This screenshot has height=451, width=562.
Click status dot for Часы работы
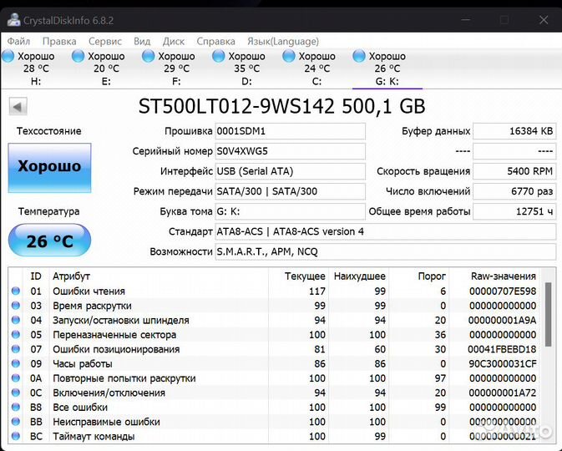point(15,363)
